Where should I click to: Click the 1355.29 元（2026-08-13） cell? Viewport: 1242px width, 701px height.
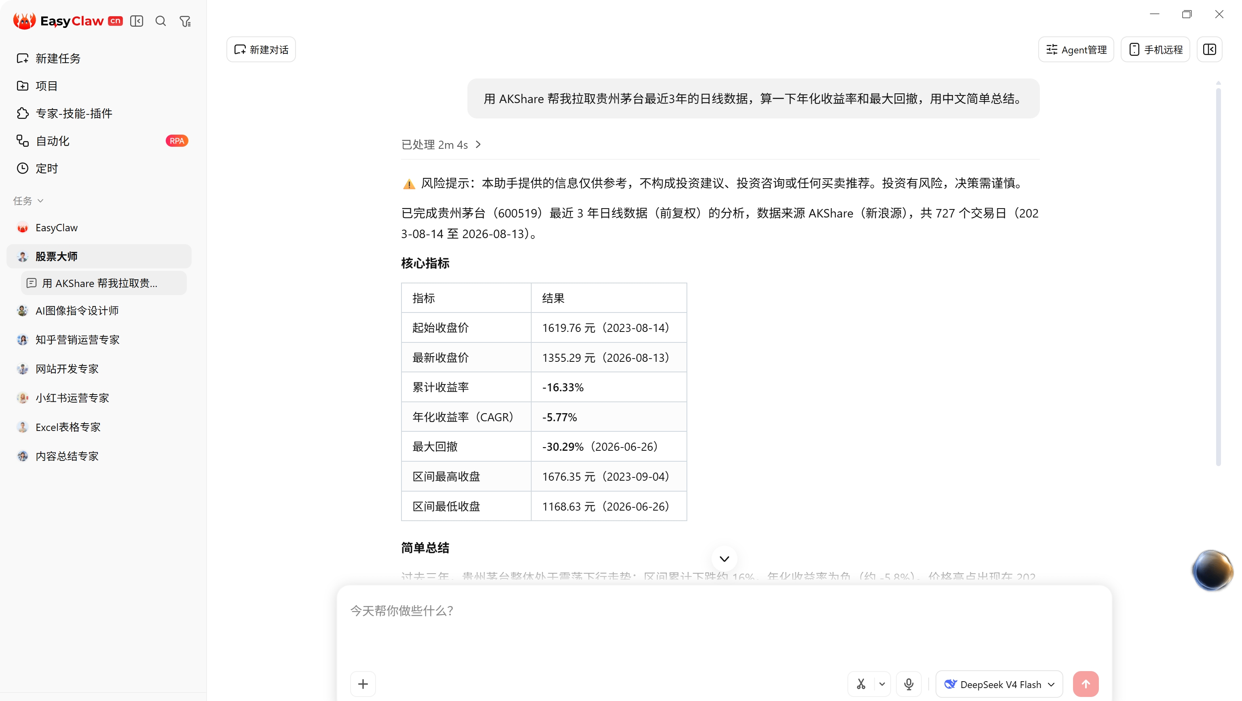[608, 358]
